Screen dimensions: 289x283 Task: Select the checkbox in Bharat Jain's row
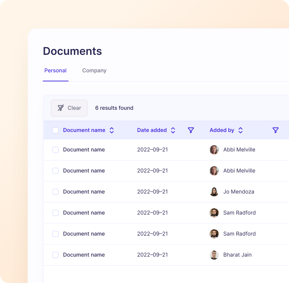click(x=56, y=255)
